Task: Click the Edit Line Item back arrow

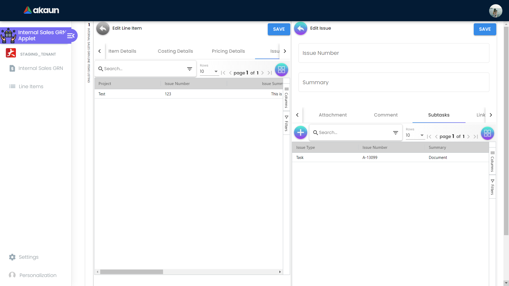Action: click(x=103, y=28)
